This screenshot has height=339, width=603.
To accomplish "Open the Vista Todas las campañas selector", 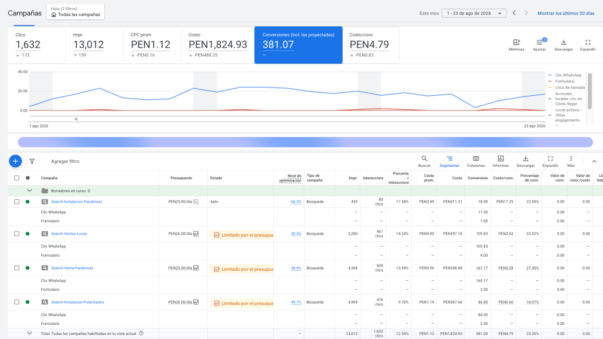I will [x=75, y=12].
